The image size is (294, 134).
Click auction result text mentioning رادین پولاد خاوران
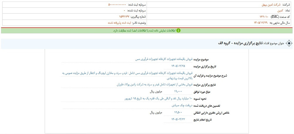point(154,85)
